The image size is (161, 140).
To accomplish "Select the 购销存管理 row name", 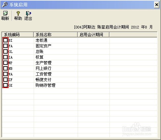I will point(45,85).
